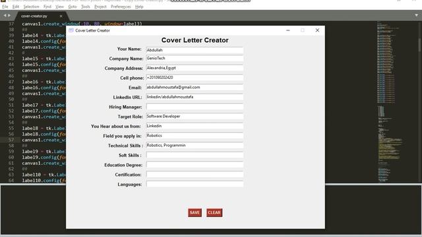422x237 pixels.
Task: Open the Project menu
Action: click(100, 7)
